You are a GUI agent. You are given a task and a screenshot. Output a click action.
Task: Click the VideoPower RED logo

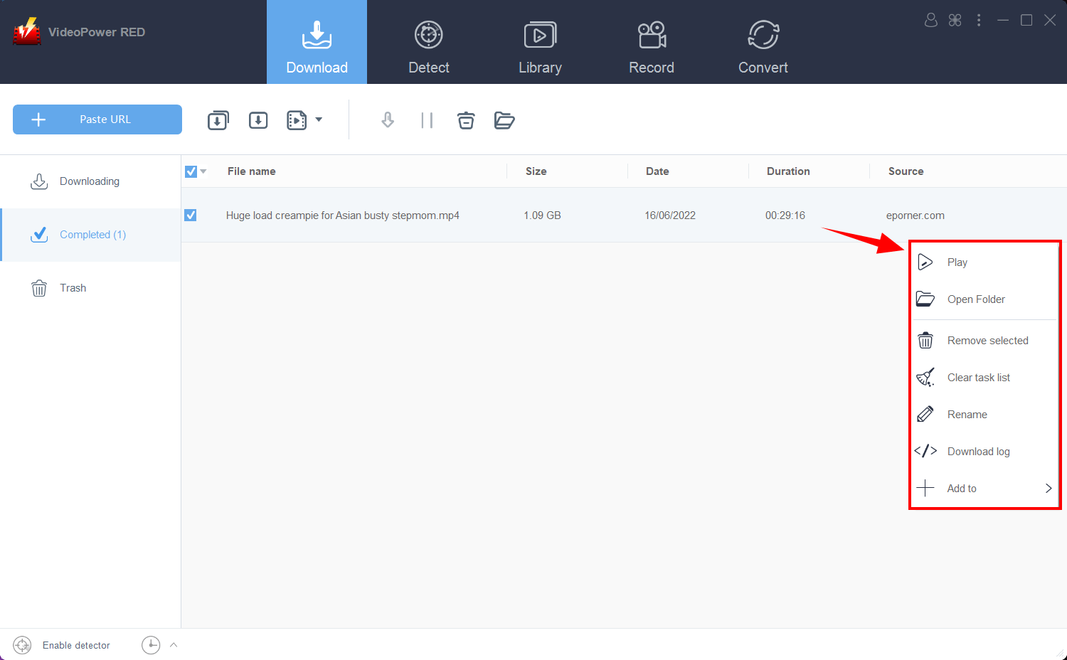point(27,31)
